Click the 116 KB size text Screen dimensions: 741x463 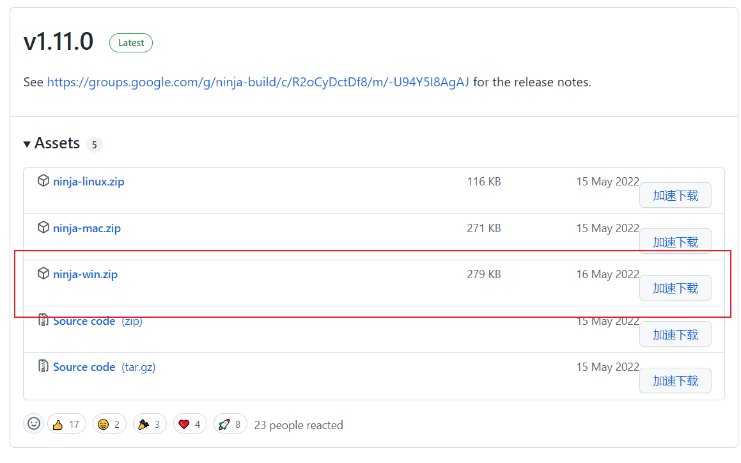[484, 182]
